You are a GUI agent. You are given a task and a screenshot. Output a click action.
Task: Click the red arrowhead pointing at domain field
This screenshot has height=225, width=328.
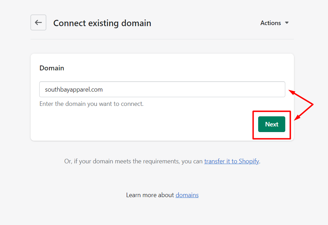point(291,92)
